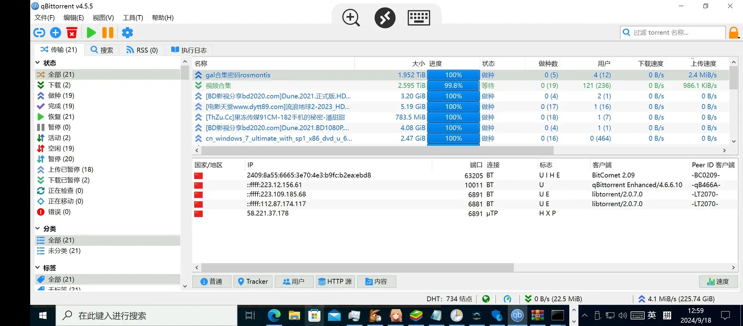Select the 完成 (19) status filter
The width and height of the screenshot is (743, 326).
(108, 106)
